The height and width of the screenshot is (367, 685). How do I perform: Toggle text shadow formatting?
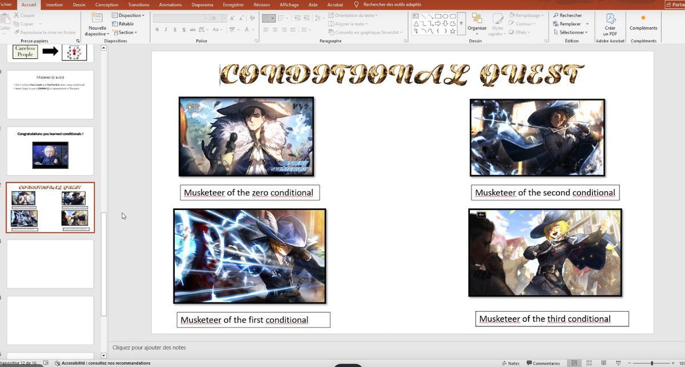pyautogui.click(x=184, y=30)
